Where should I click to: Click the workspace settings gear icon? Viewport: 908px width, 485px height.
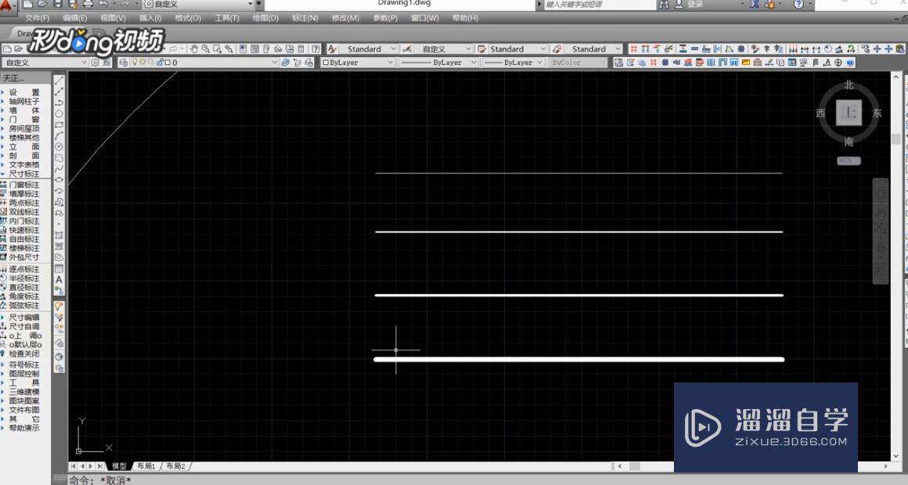click(x=95, y=63)
